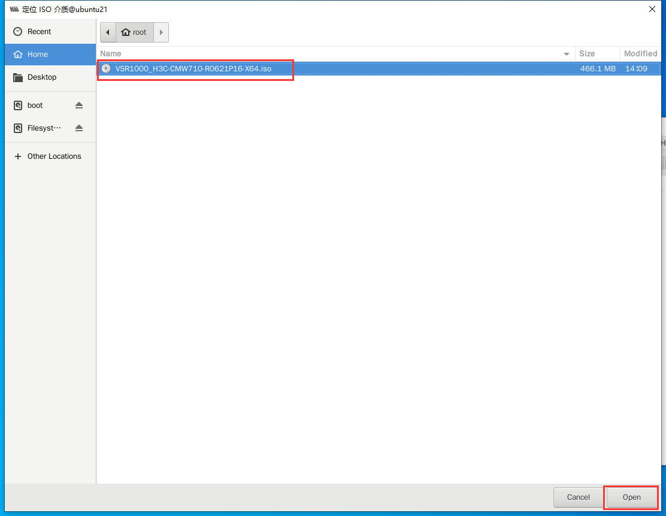Navigate forward with the right path arrow

pos(161,32)
